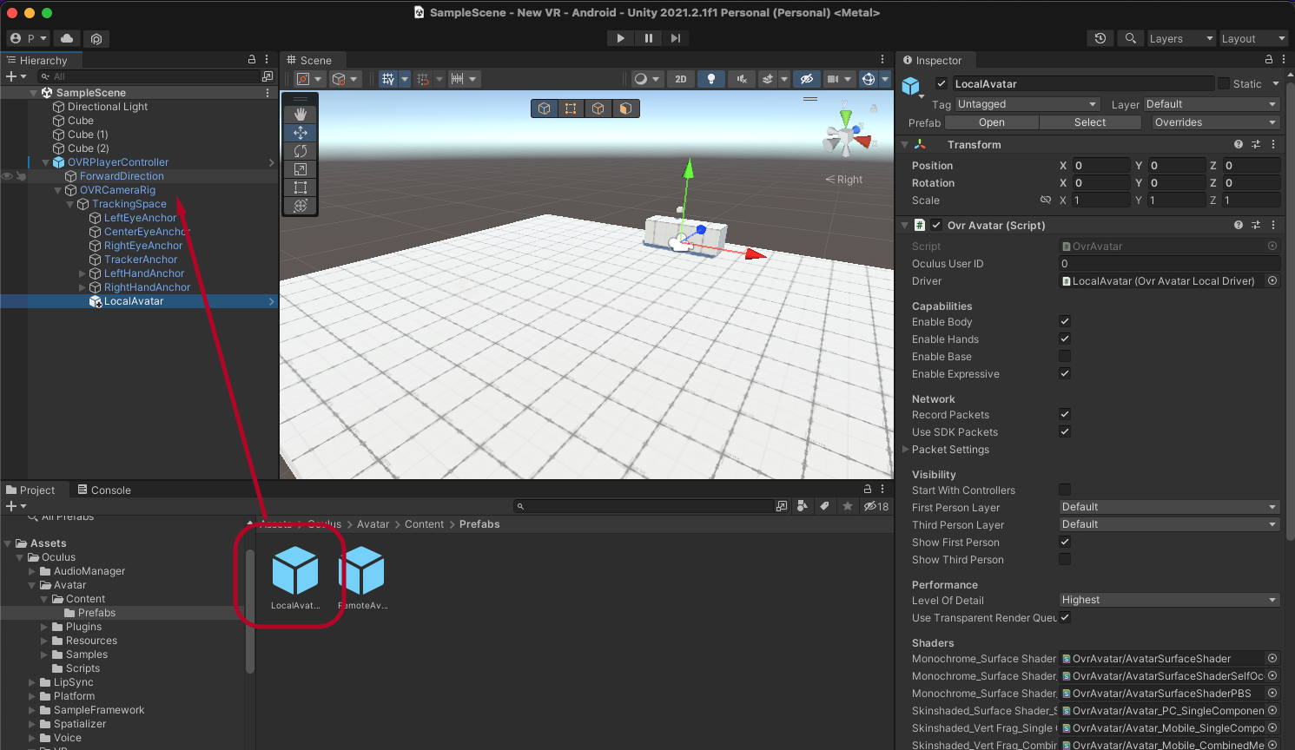Select the Rect transform tool

pyautogui.click(x=301, y=187)
